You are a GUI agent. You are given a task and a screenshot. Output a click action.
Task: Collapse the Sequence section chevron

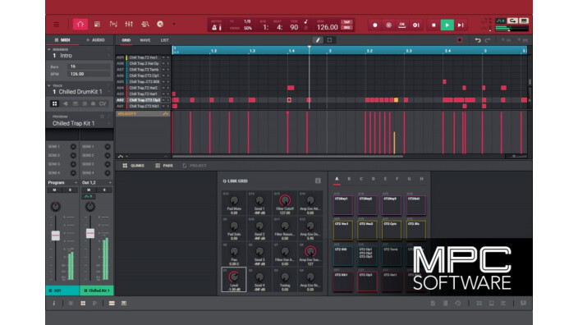pos(49,49)
